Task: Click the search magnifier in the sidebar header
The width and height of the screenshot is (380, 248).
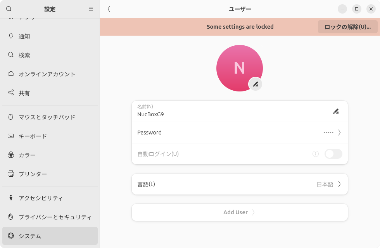Action: point(9,9)
